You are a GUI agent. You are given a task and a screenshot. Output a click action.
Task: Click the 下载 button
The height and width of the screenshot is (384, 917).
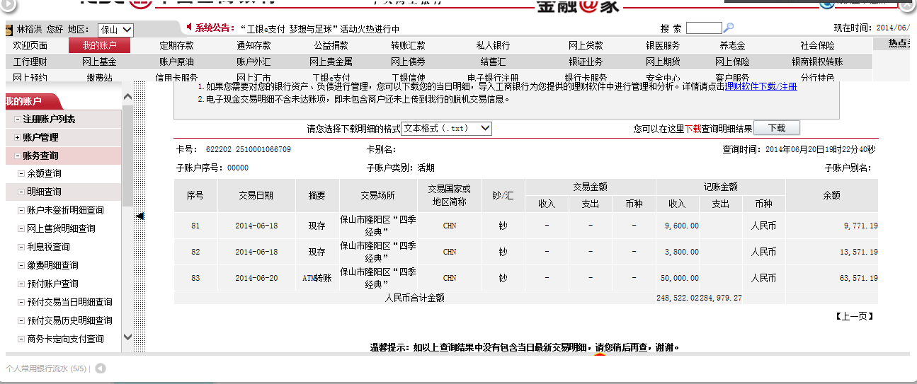[x=776, y=128]
